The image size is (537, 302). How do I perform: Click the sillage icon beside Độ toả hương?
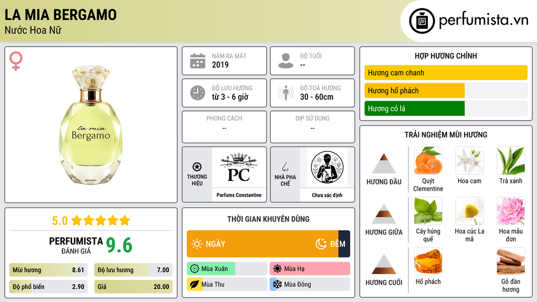click(x=286, y=93)
